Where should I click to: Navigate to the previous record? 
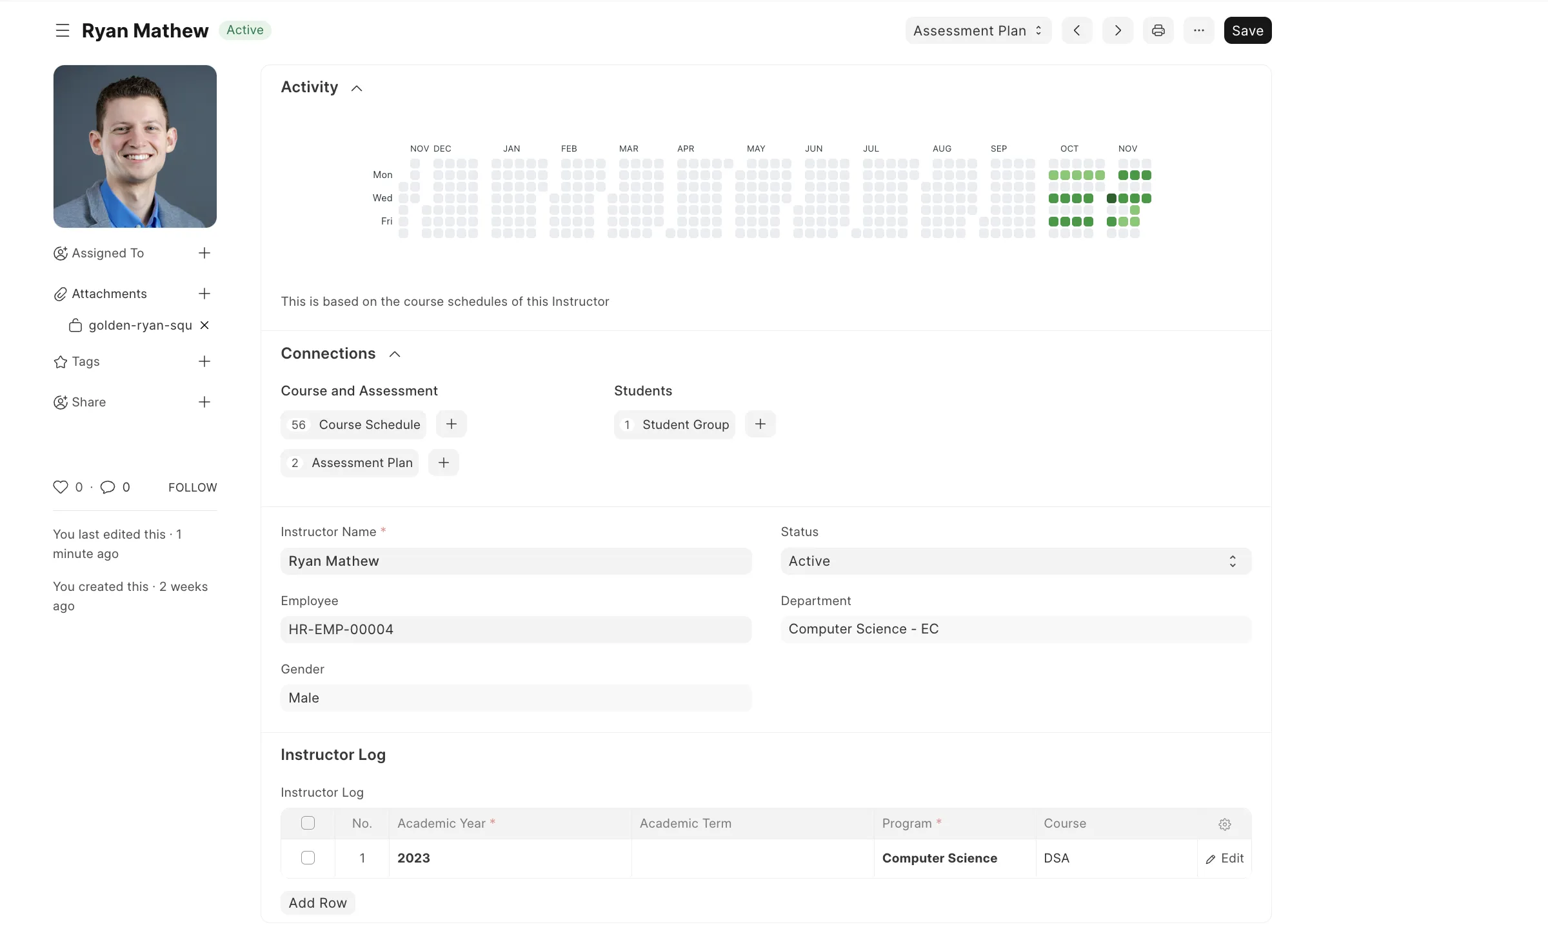[x=1077, y=30]
